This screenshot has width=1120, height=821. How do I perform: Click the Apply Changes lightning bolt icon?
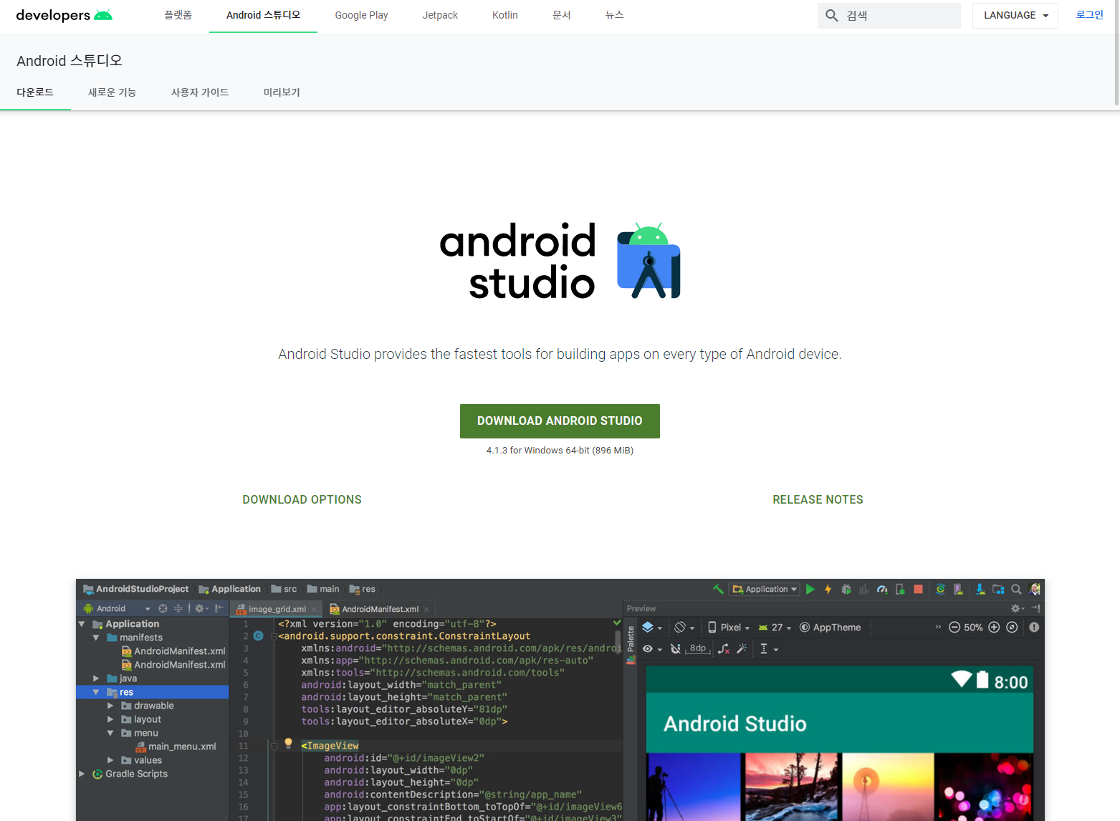pyautogui.click(x=828, y=589)
